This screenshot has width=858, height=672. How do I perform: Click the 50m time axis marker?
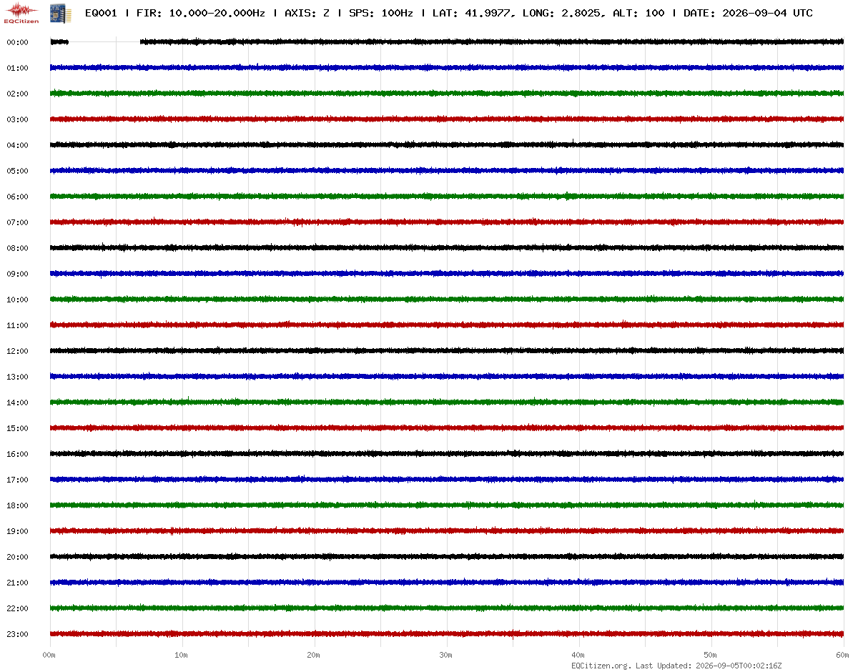pyautogui.click(x=711, y=655)
